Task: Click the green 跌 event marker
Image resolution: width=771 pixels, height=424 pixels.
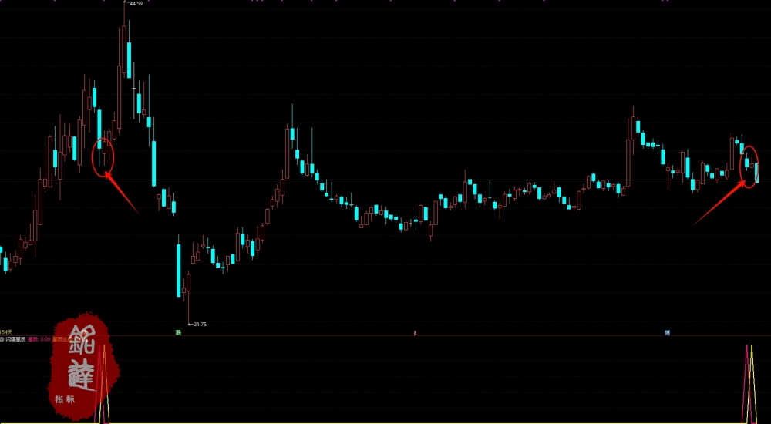Action: (179, 332)
